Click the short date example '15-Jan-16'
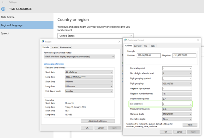The height and width of the screenshot is (138, 204). point(69,103)
